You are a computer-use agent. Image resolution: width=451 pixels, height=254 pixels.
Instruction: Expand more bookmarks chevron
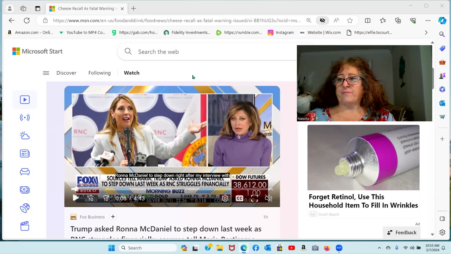[426, 32]
